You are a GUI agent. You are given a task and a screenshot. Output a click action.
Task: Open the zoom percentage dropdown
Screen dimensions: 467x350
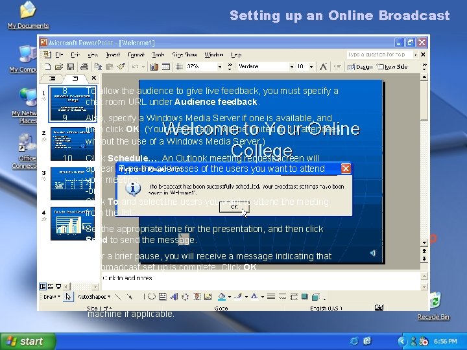pyautogui.click(x=220, y=67)
